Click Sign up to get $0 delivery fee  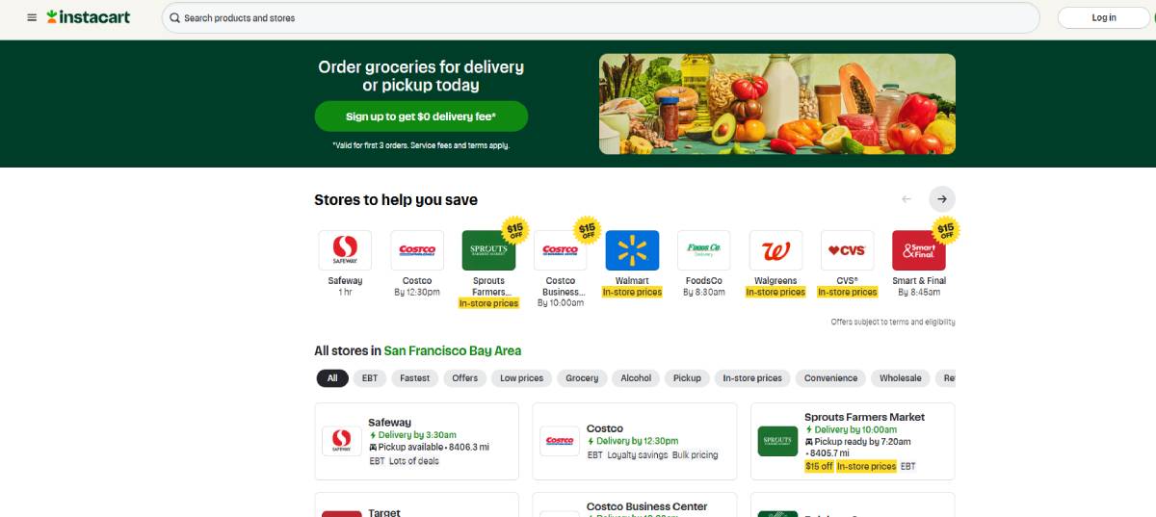(x=421, y=116)
